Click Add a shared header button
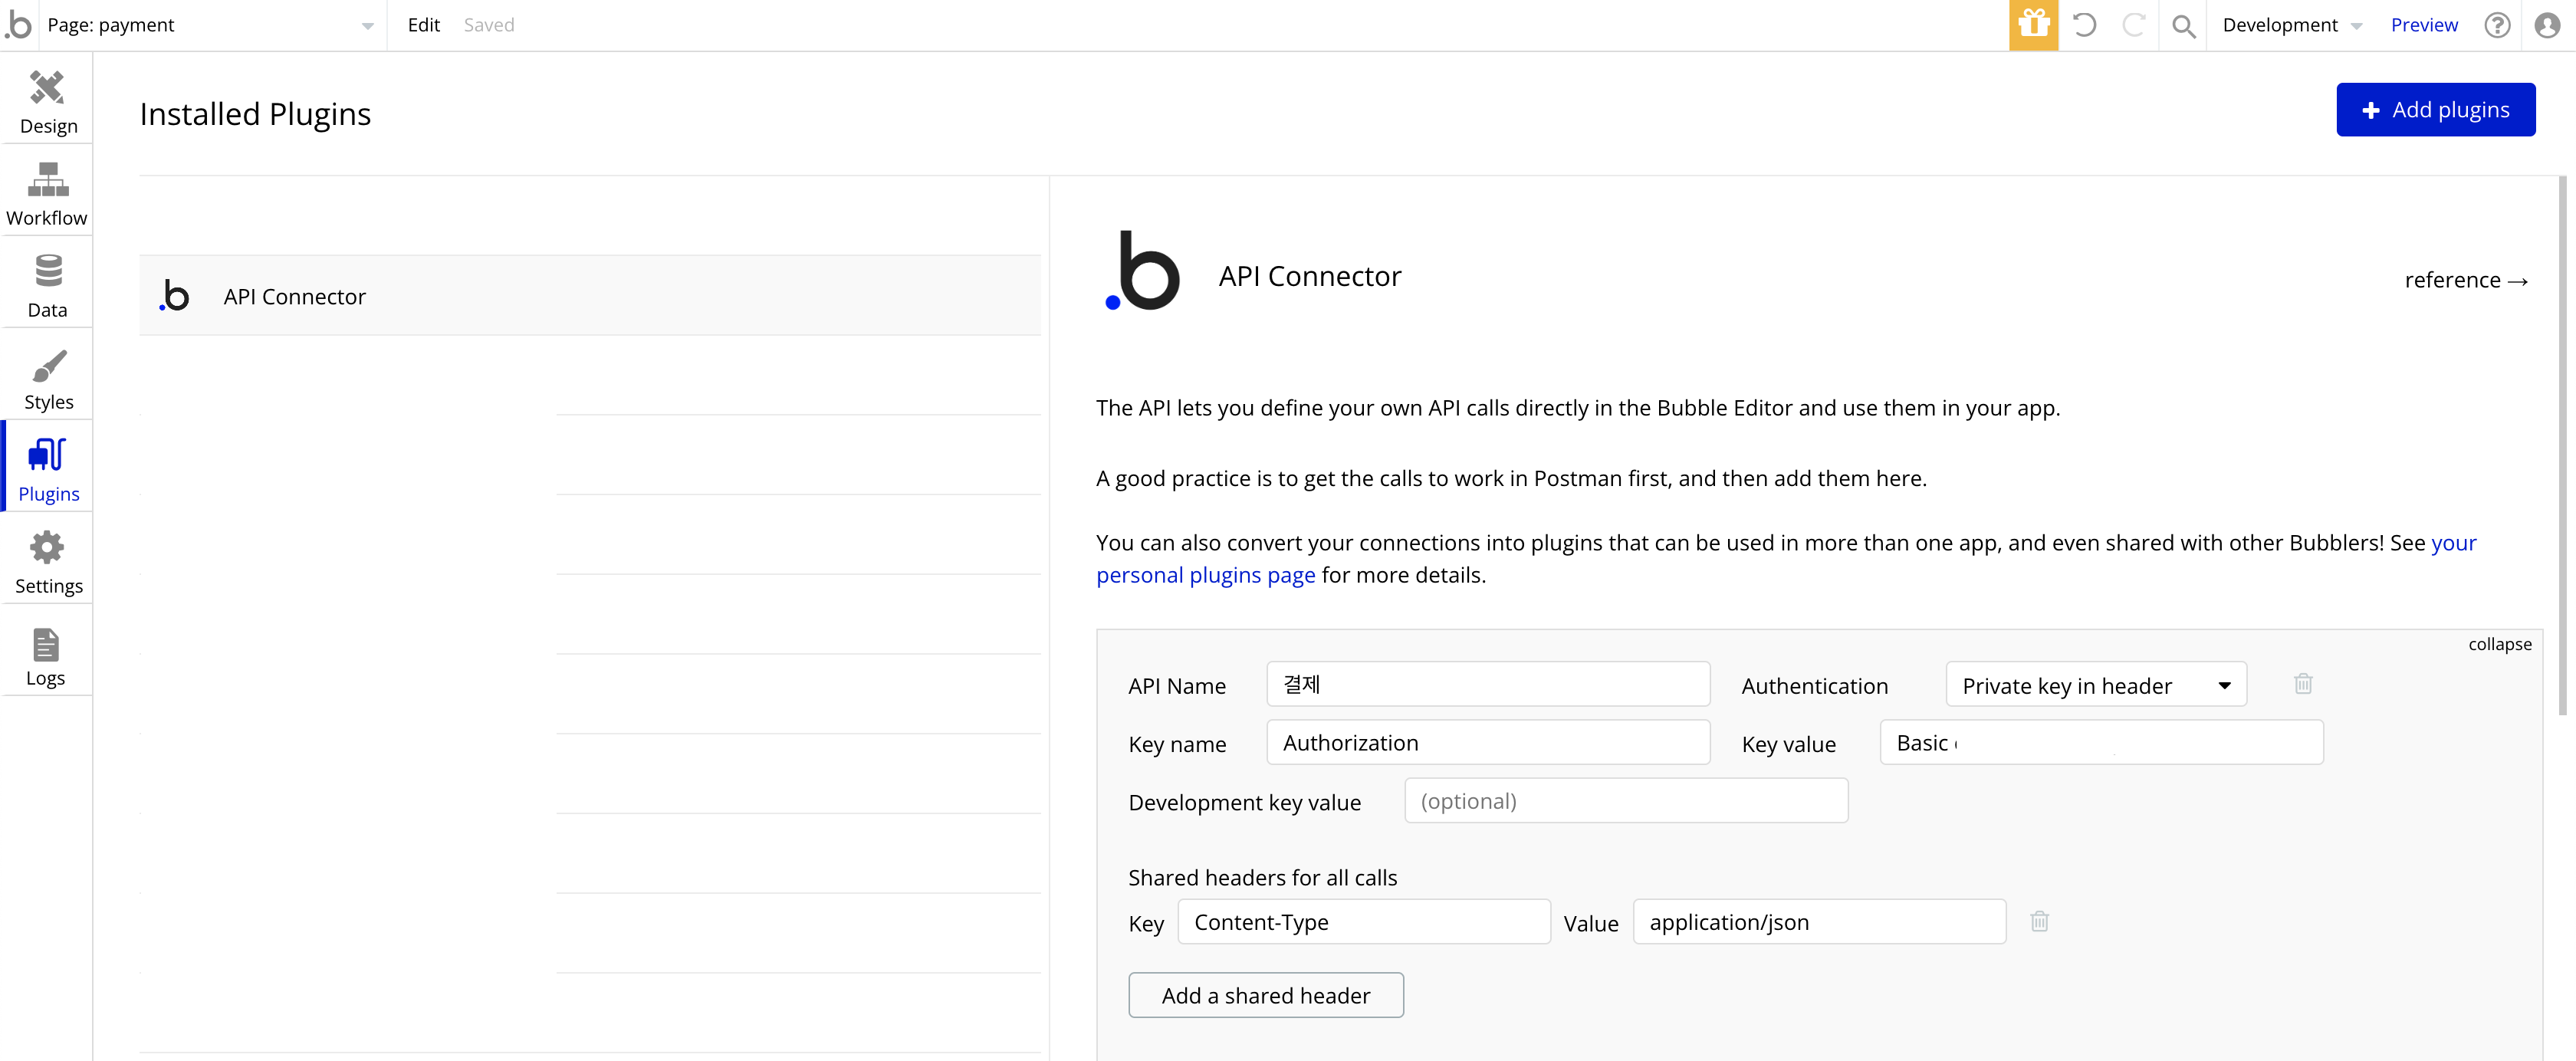Viewport: 2576px width, 1061px height. (1266, 996)
